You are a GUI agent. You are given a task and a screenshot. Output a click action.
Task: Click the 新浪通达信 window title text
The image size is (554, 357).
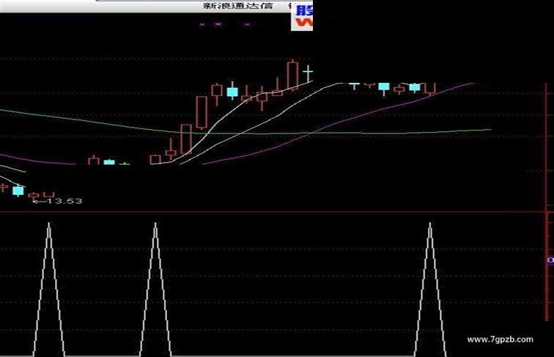point(237,6)
